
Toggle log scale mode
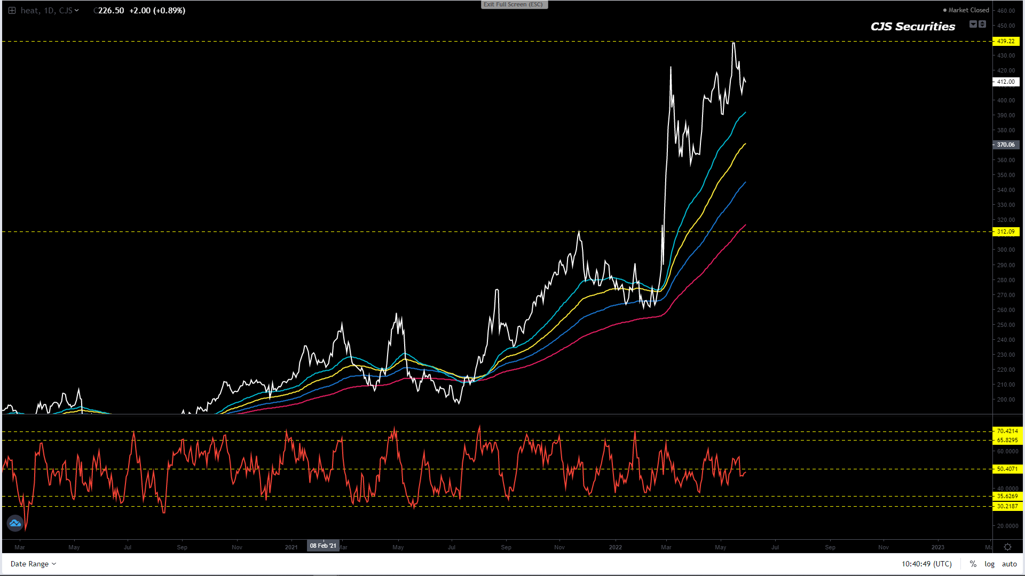(x=989, y=564)
